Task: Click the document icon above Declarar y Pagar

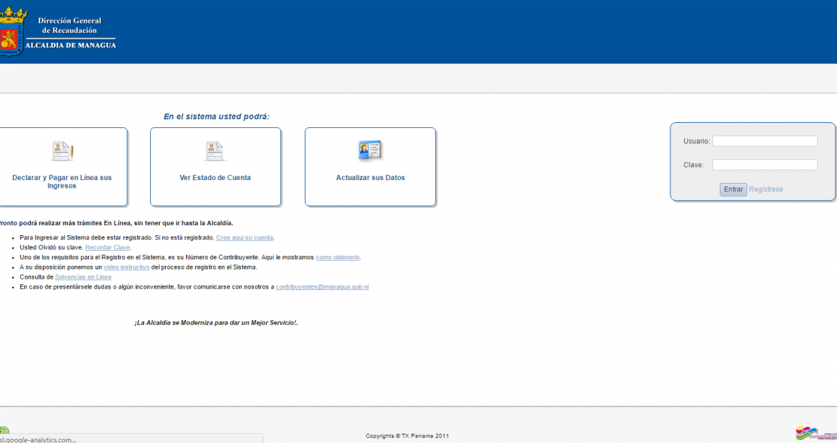Action: coord(62,151)
